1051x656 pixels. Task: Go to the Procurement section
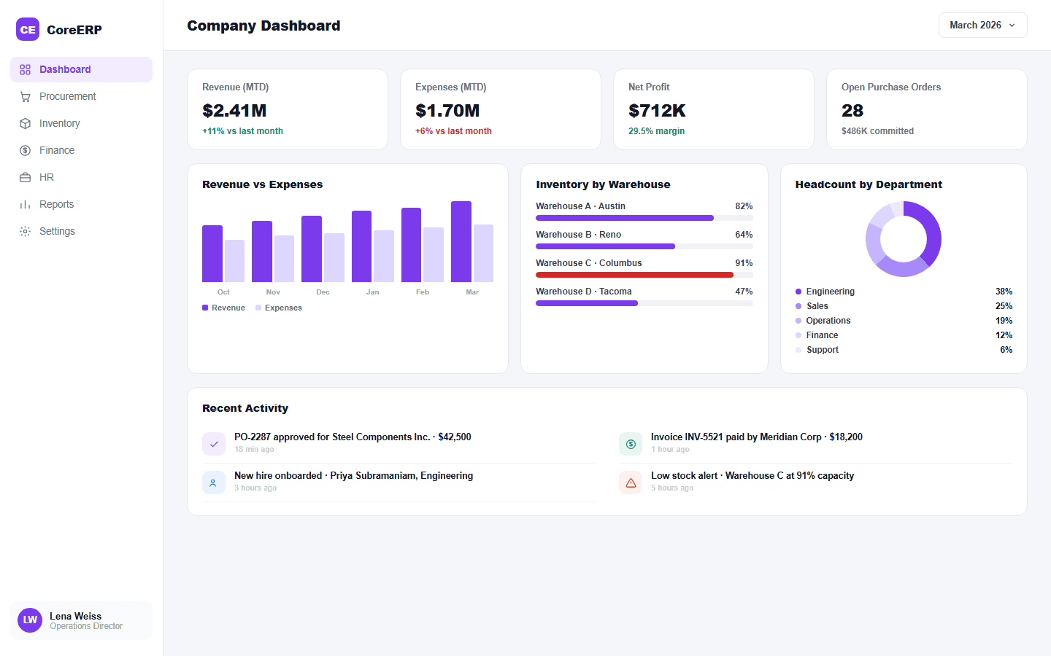click(81, 96)
